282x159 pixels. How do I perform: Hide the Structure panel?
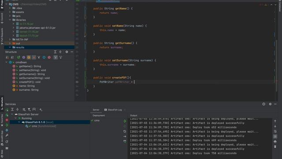(x=72, y=52)
